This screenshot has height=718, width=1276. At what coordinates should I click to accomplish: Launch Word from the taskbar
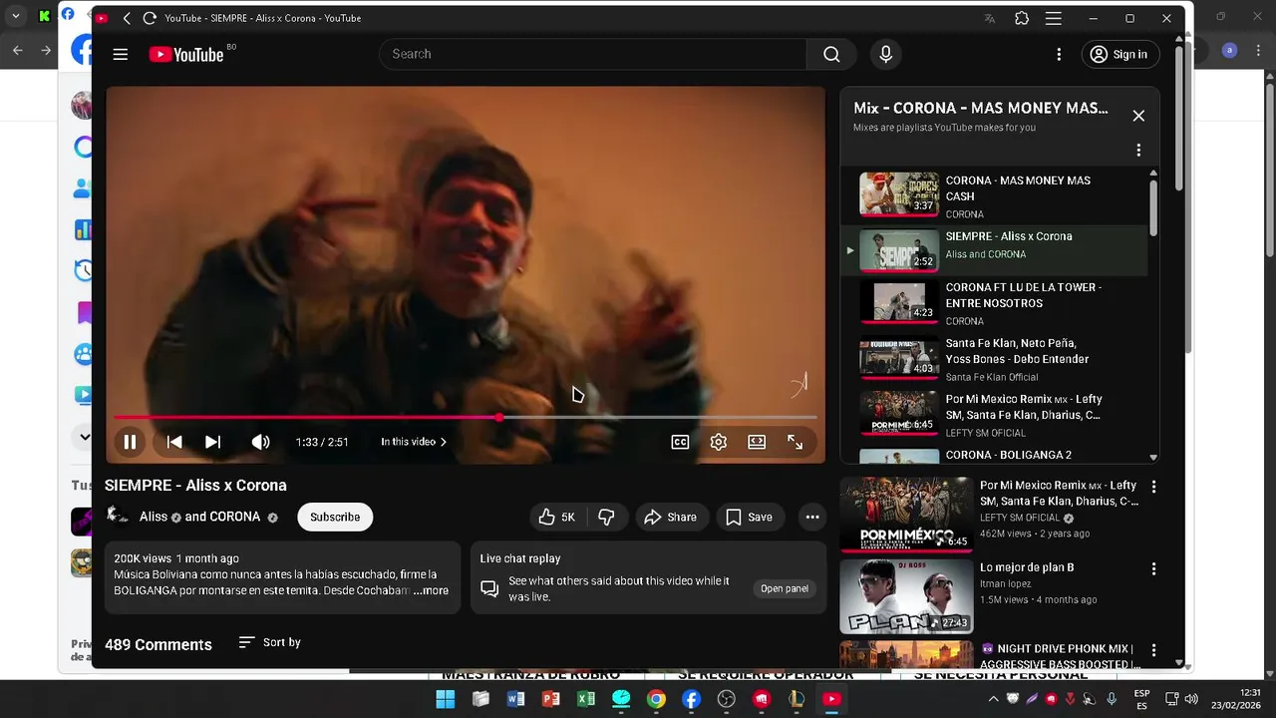coord(515,699)
